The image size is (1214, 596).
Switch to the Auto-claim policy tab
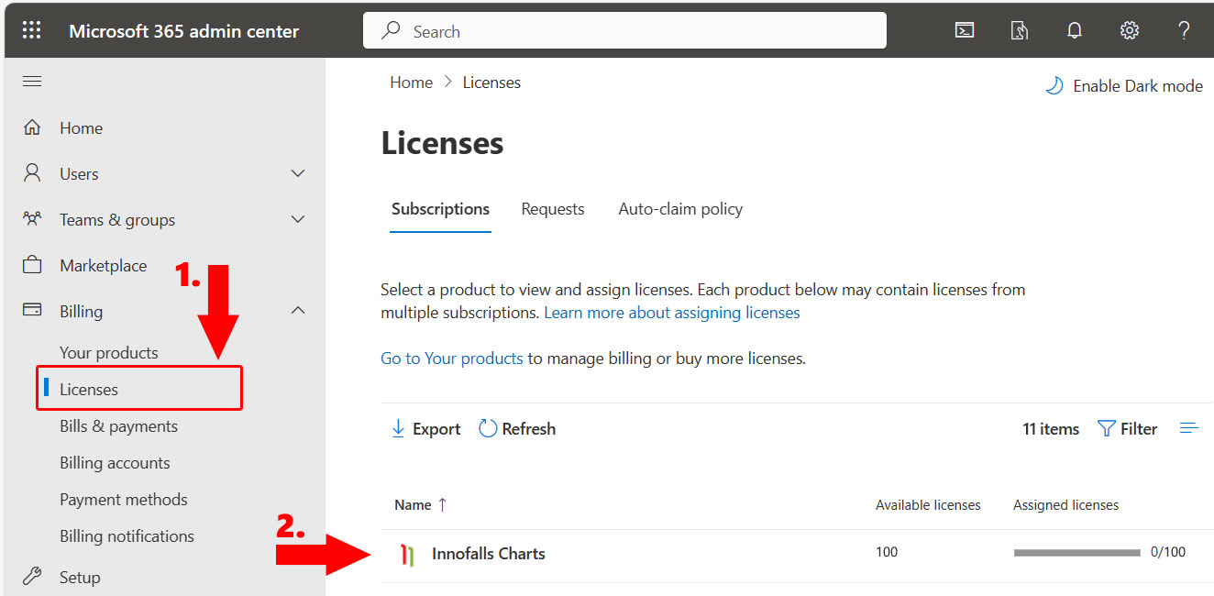[x=680, y=209]
